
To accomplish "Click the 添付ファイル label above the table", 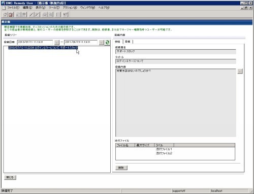I will (x=122, y=141).
